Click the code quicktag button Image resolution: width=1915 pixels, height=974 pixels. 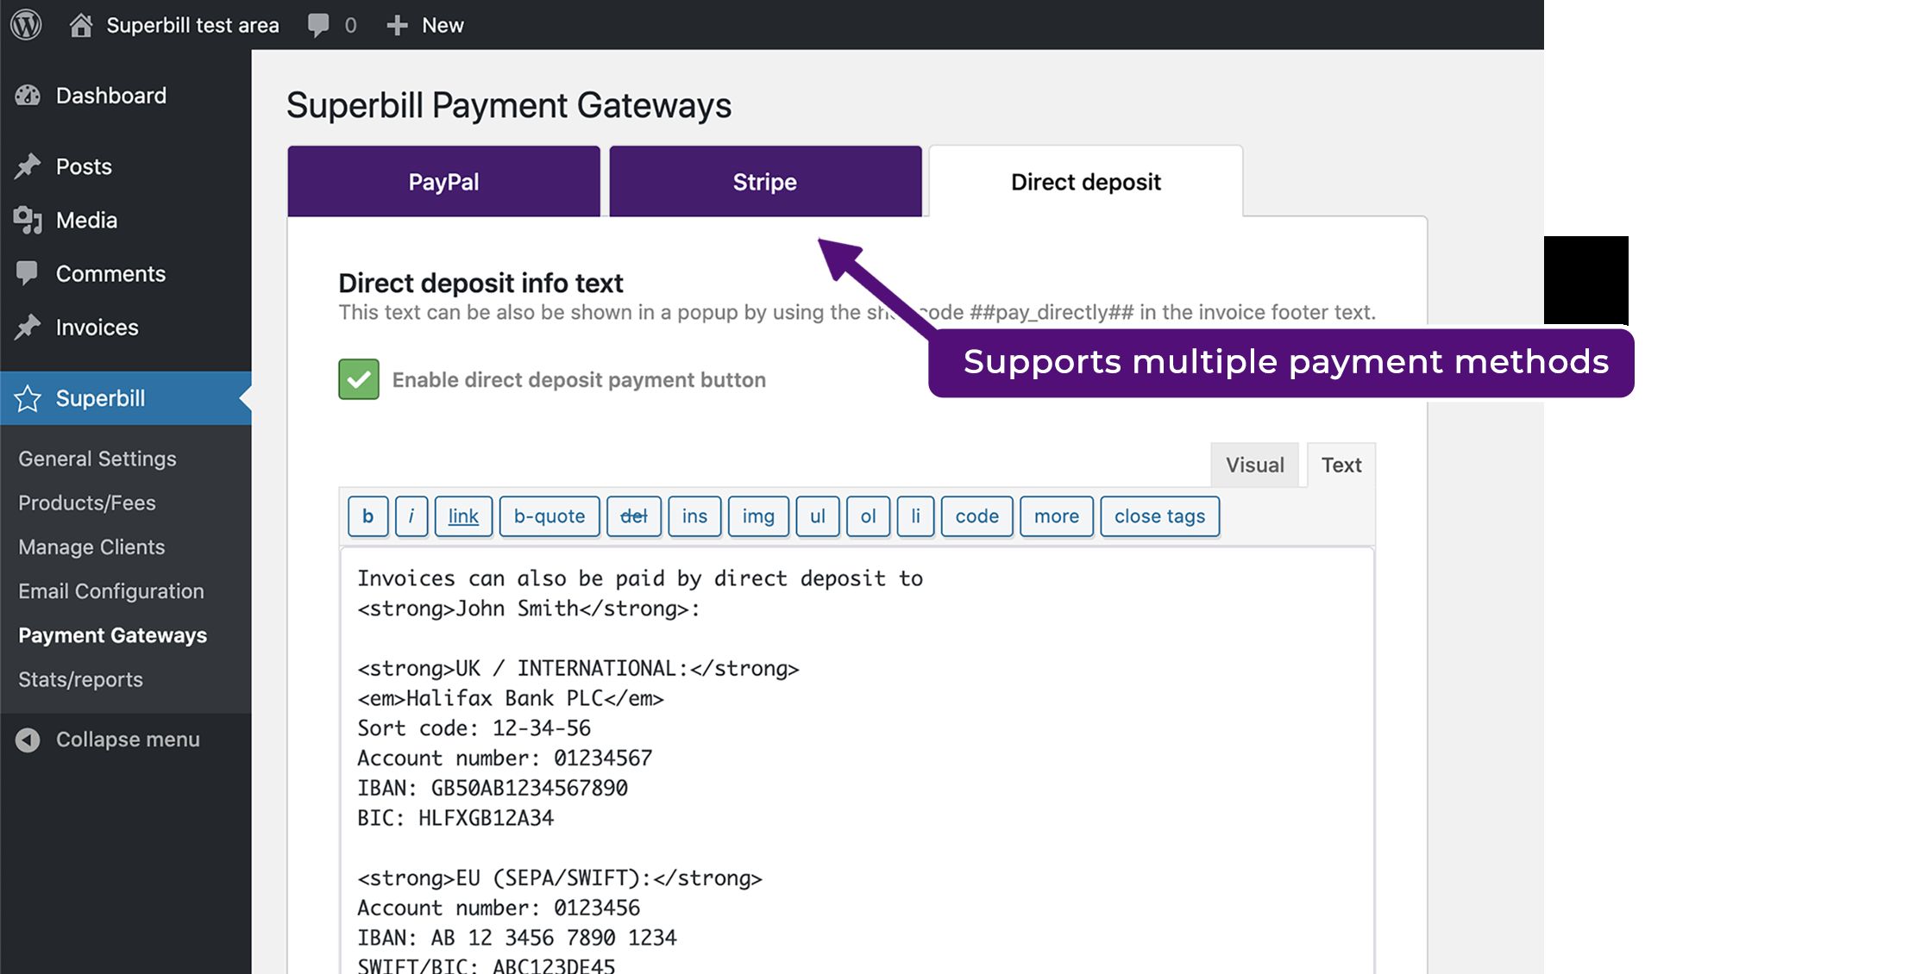tap(976, 516)
